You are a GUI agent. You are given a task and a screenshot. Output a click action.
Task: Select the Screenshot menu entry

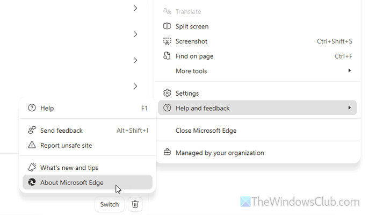click(x=258, y=41)
